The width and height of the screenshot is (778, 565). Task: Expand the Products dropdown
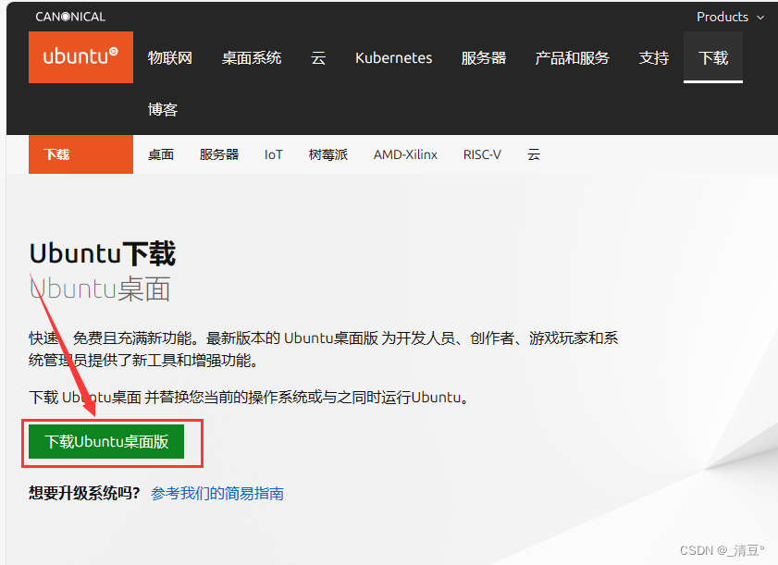tap(730, 17)
